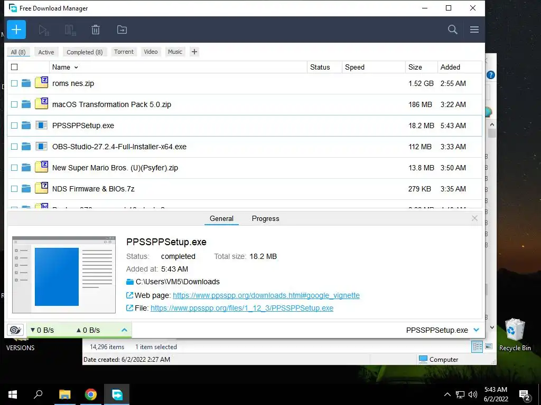This screenshot has width=541, height=405.
Task: Click archive icon of NDS Firmware & BIOs.7z
Action: [41, 188]
